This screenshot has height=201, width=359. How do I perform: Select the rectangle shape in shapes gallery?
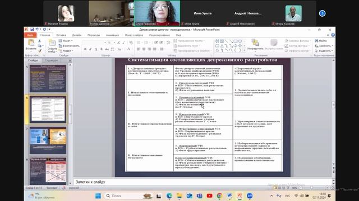tap(236, 41)
